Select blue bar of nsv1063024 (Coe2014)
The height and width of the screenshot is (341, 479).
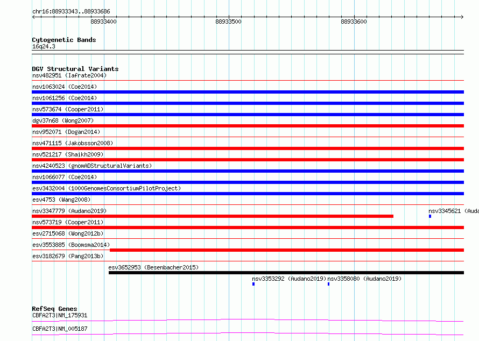tap(248, 92)
